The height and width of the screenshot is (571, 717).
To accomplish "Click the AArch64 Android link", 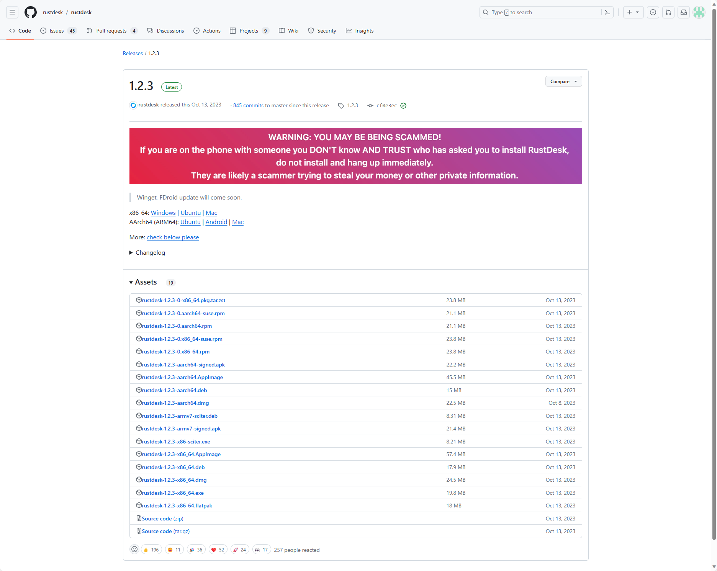I will [x=216, y=222].
